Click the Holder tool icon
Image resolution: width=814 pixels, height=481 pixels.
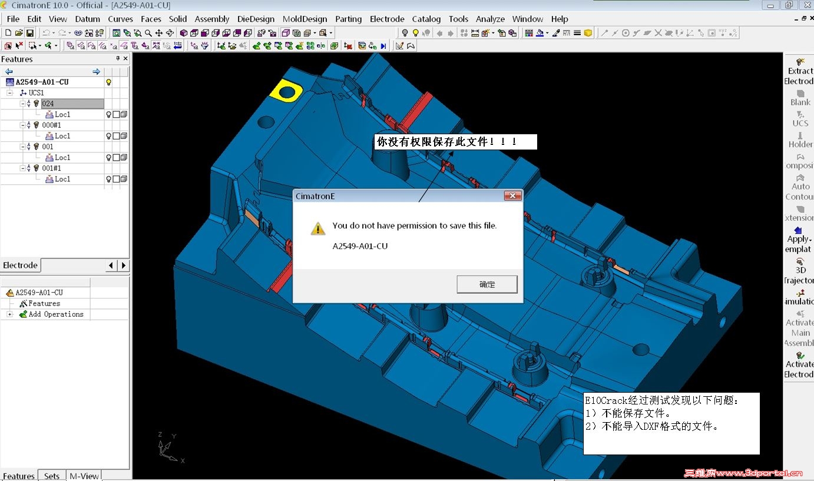800,140
